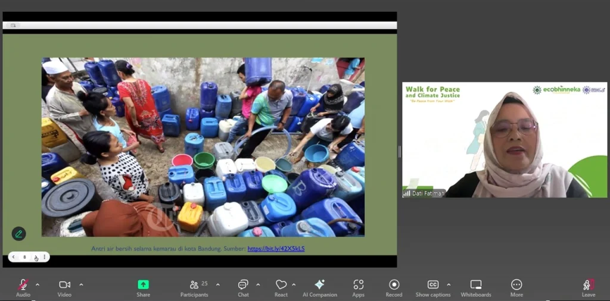Viewport: 610px width, 301px height.
Task: Open the bit.ly/42X5kLS source link
Action: point(276,249)
